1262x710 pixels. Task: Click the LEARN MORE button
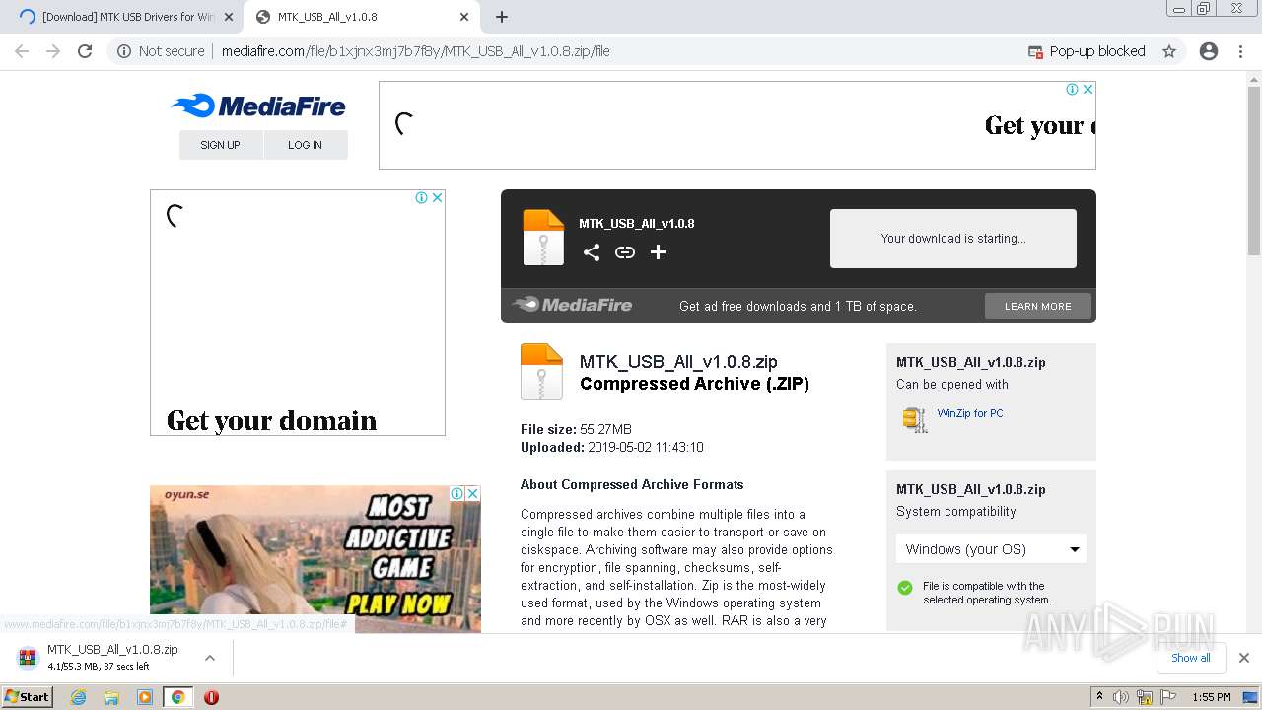(x=1038, y=306)
